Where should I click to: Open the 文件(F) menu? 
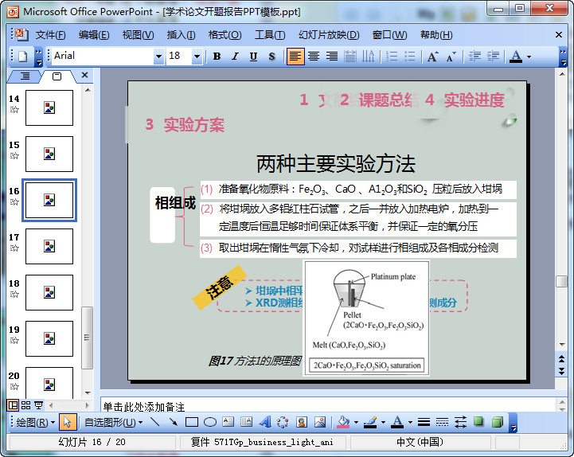click(x=50, y=35)
